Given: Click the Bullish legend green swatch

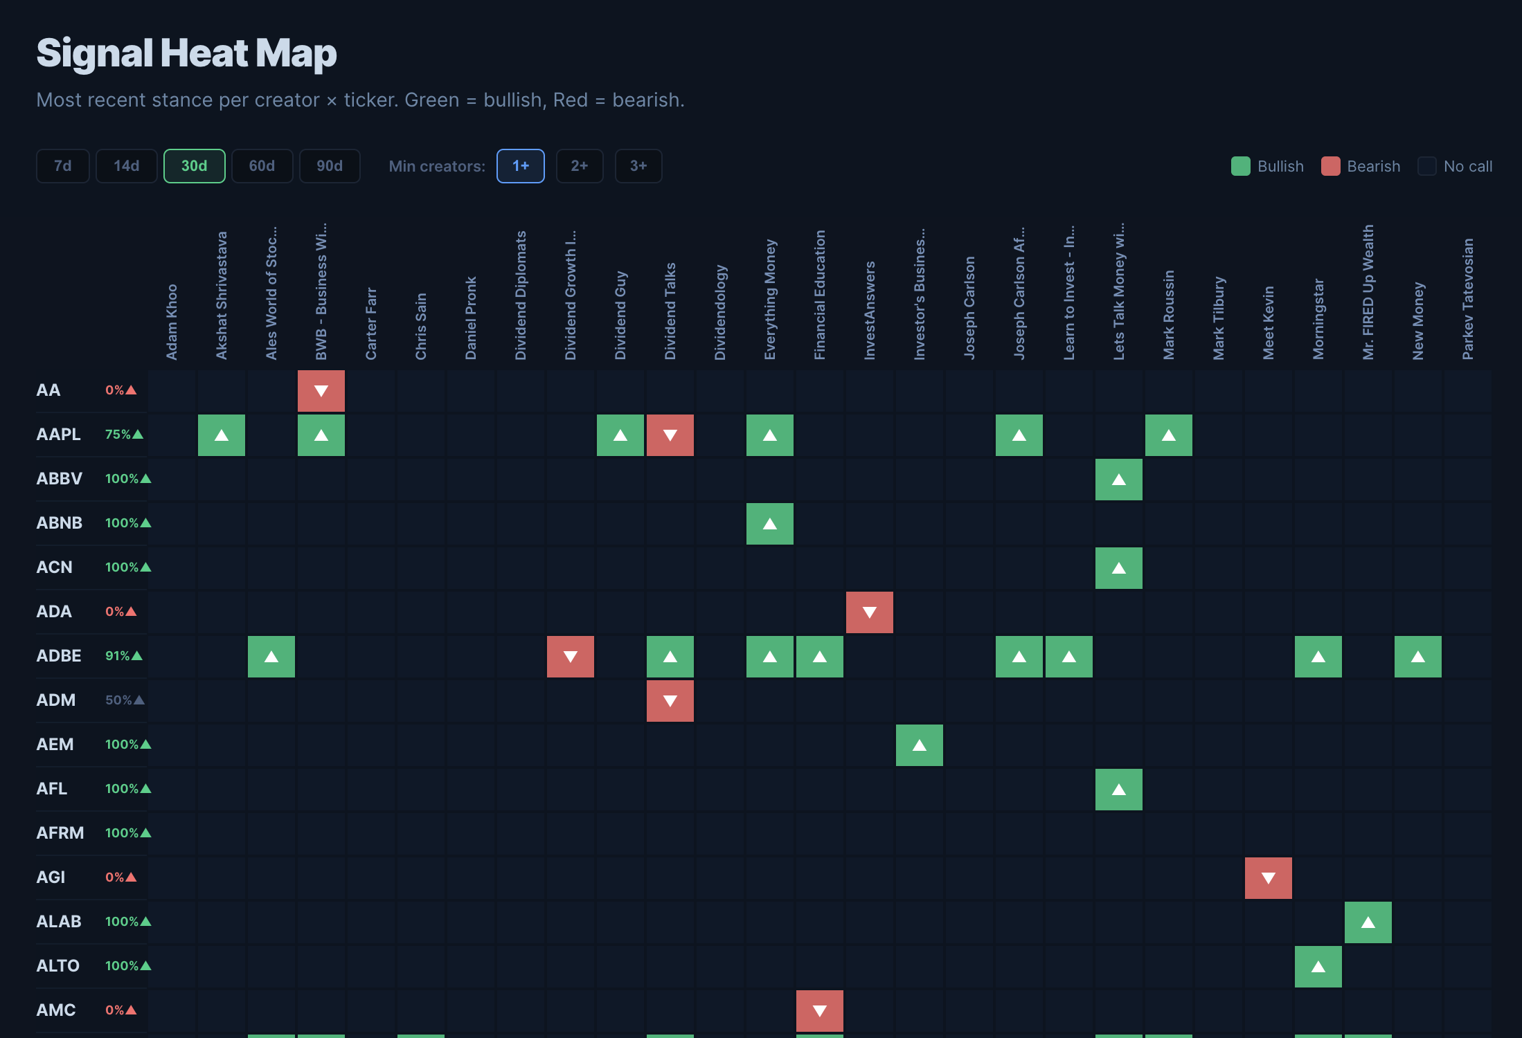Looking at the screenshot, I should (x=1241, y=166).
